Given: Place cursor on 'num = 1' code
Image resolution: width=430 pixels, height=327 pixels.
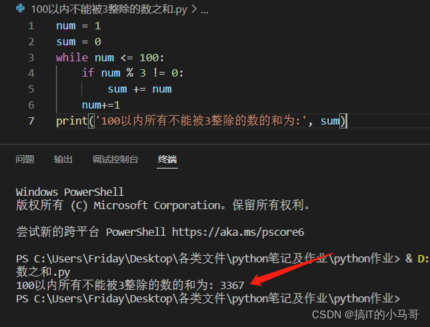Looking at the screenshot, I should click(x=79, y=26).
